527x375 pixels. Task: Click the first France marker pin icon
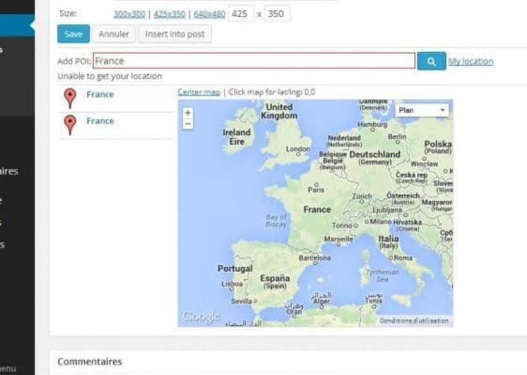click(x=70, y=98)
